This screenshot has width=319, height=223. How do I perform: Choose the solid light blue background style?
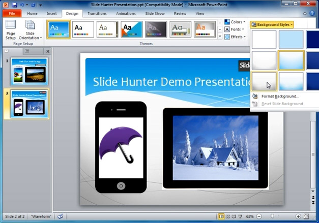click(291, 40)
